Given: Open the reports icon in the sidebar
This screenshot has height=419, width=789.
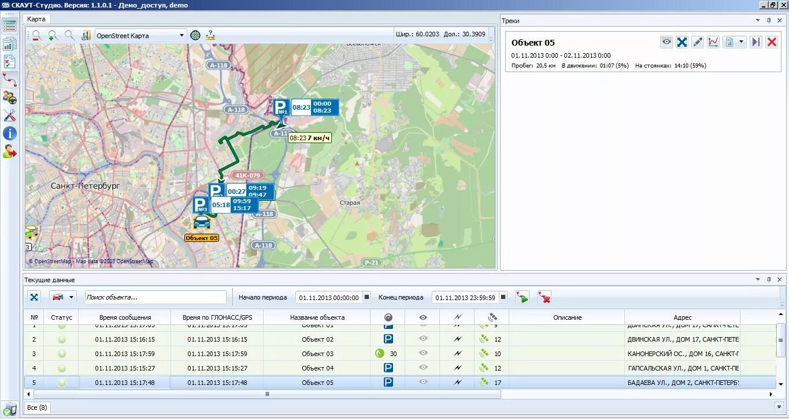Looking at the screenshot, I should 9,44.
